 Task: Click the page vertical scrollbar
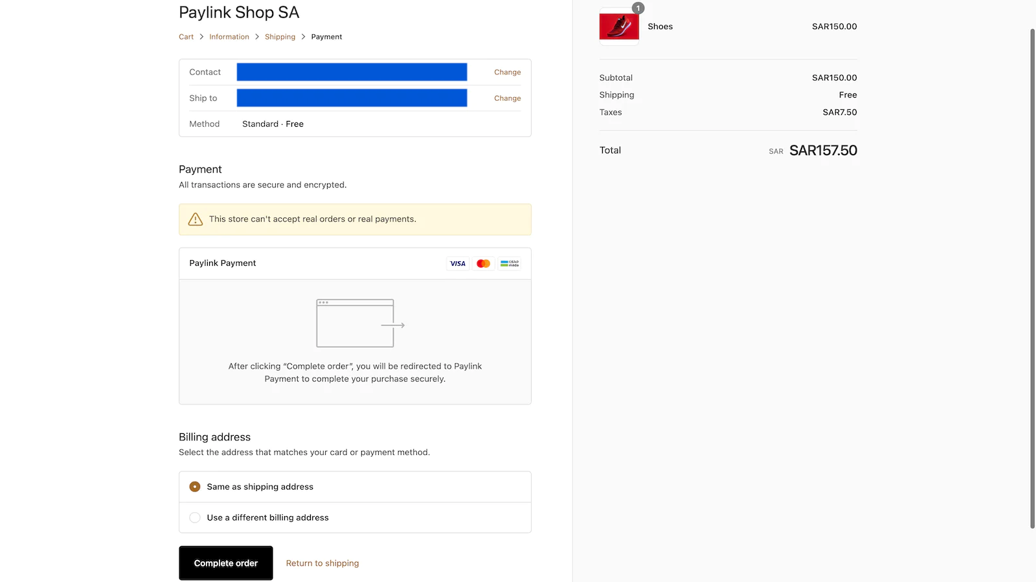(1032, 278)
